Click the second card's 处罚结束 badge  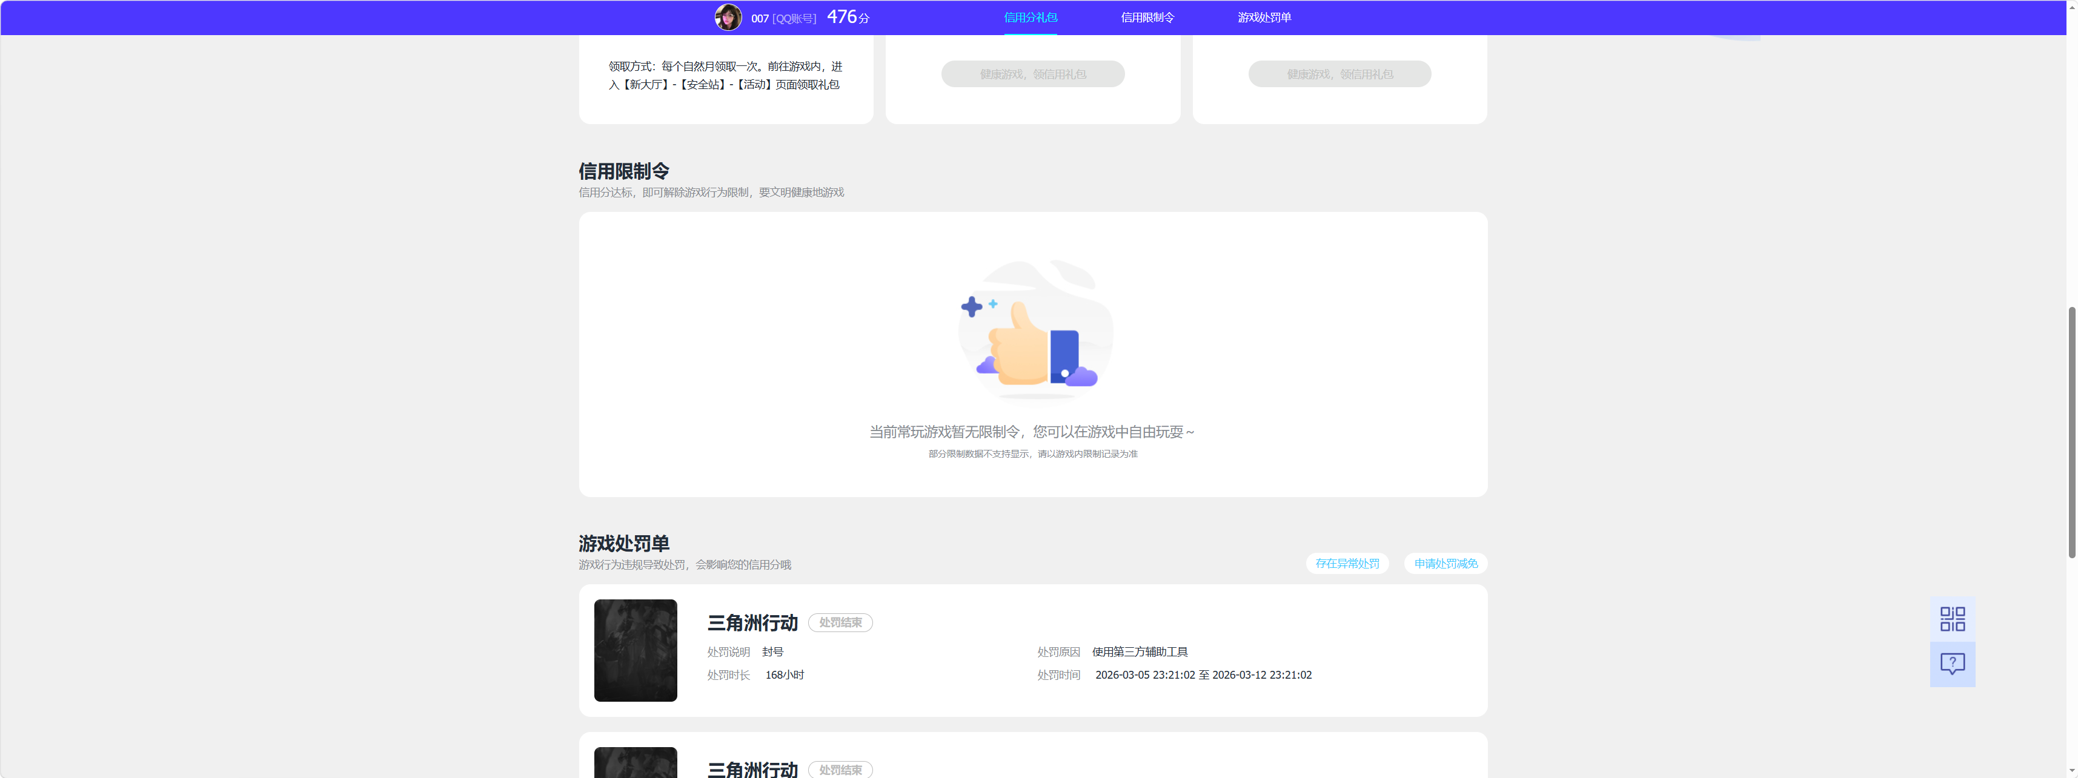click(x=840, y=770)
